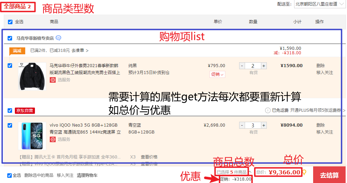Image resolution: width=347 pixels, height=183 pixels.
Task: Click 去凑单 link in promotion row
Action: pyautogui.click(x=80, y=51)
